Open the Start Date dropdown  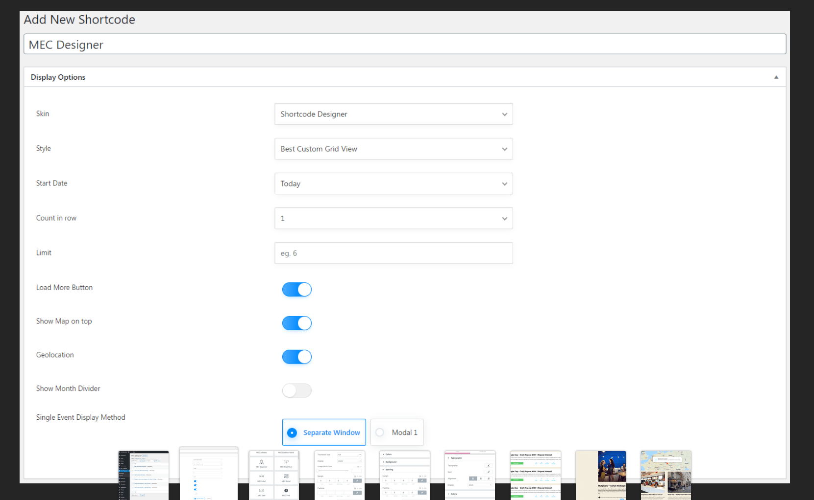point(394,183)
